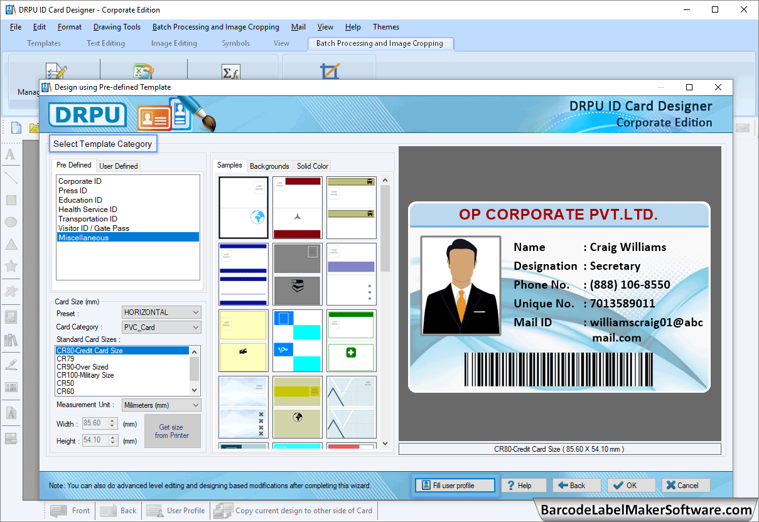This screenshot has width=759, height=522.
Task: Select the Text tool in the left toolbar
Action: pos(11,154)
